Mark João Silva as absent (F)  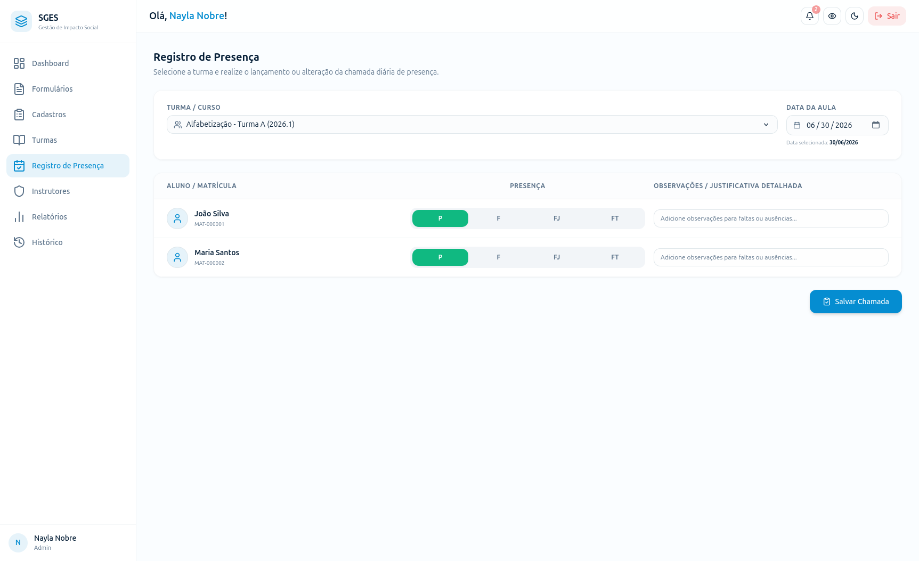[x=498, y=218]
